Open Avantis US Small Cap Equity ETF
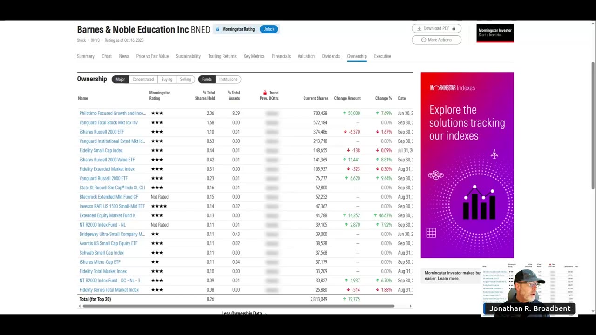 tap(108, 243)
